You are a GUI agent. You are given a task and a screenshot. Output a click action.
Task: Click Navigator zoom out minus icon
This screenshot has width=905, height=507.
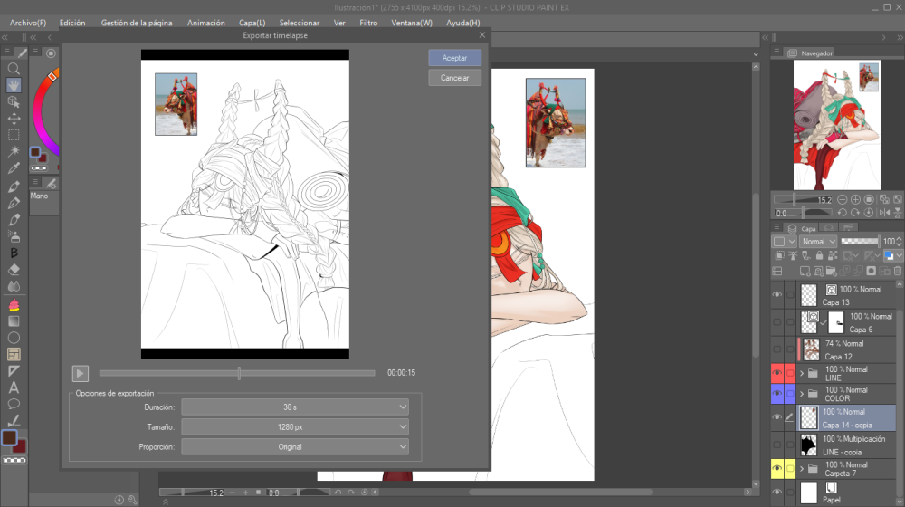[842, 200]
